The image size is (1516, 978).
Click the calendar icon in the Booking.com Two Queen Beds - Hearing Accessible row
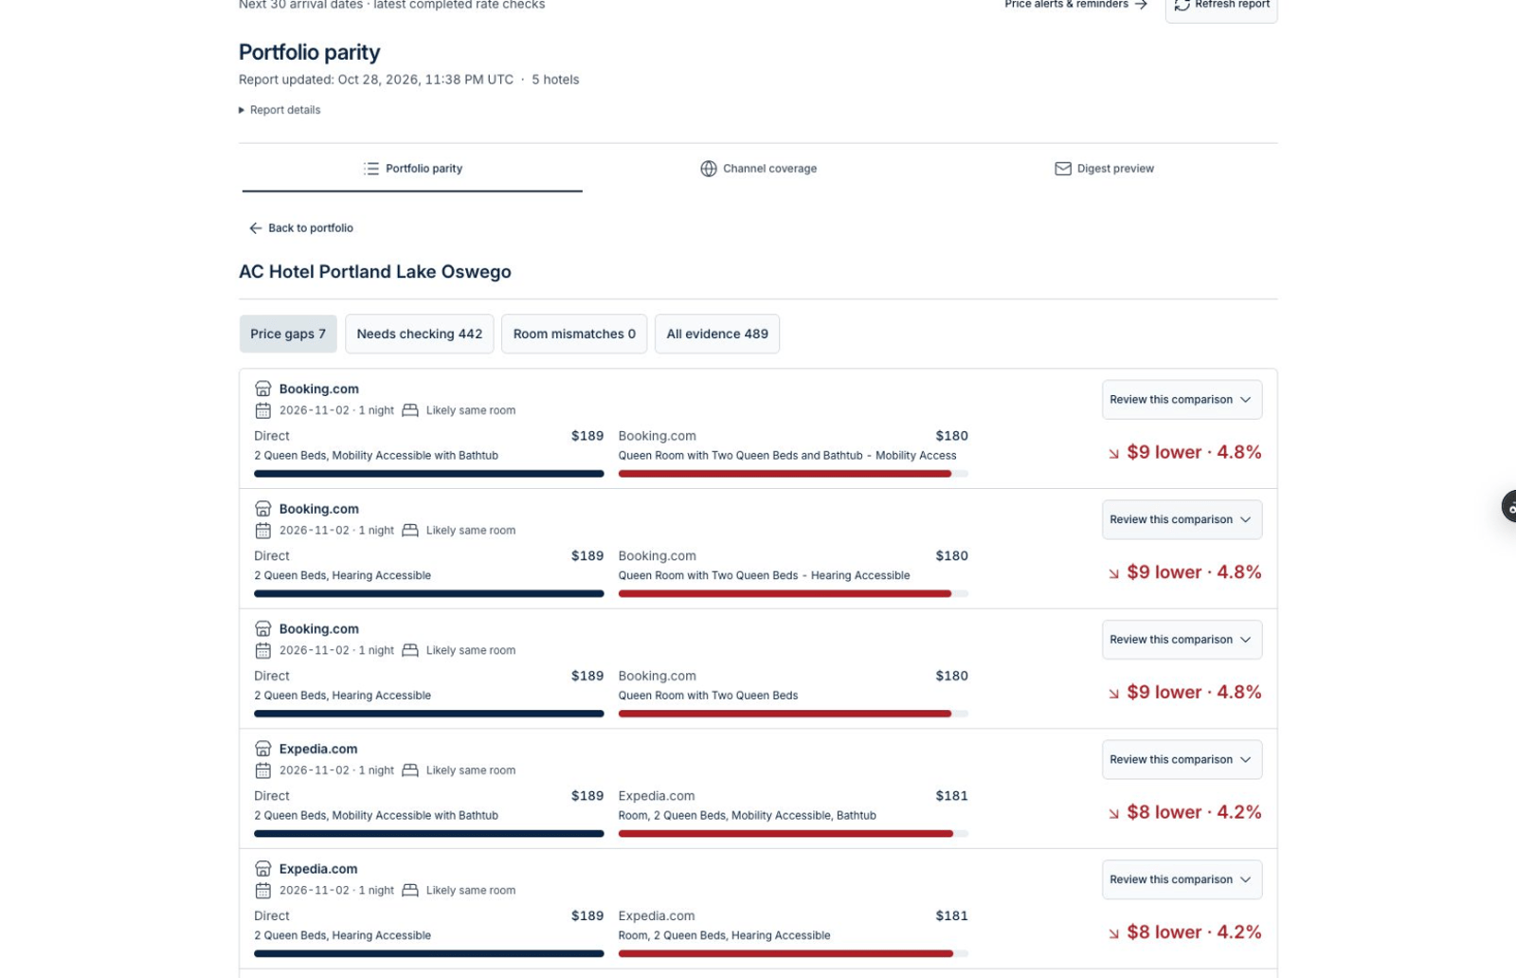[x=263, y=531]
